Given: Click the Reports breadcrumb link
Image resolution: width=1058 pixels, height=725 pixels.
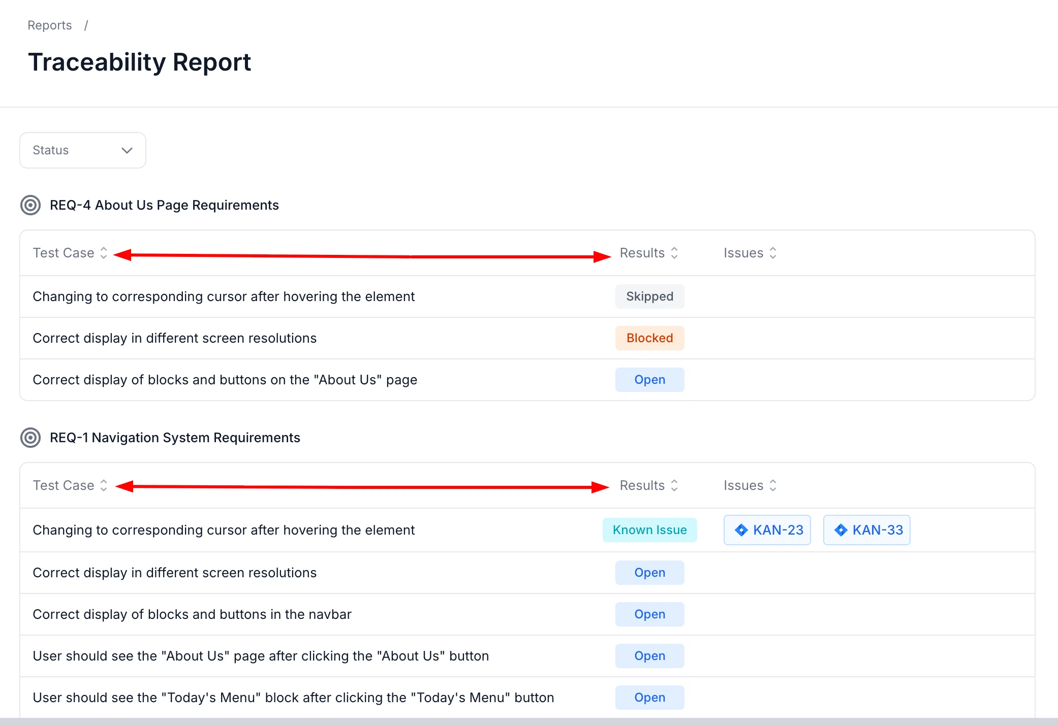Looking at the screenshot, I should (x=50, y=25).
